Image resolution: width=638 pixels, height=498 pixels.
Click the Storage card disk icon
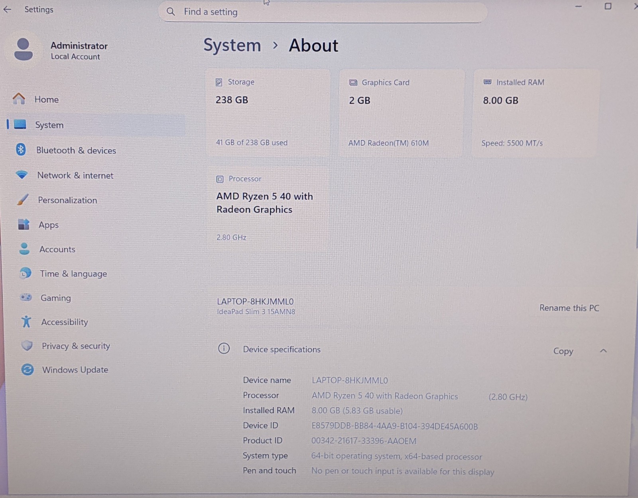[219, 82]
